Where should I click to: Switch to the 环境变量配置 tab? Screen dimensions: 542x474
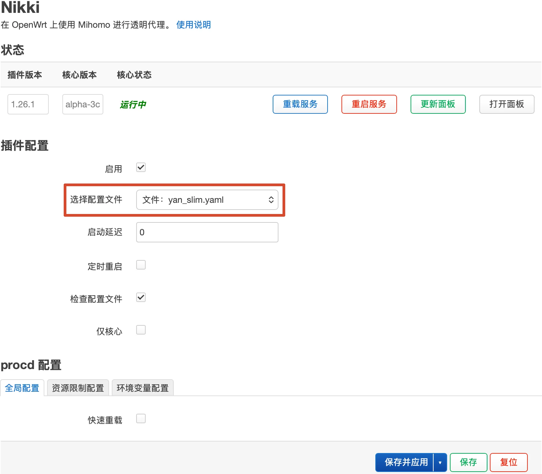(143, 388)
